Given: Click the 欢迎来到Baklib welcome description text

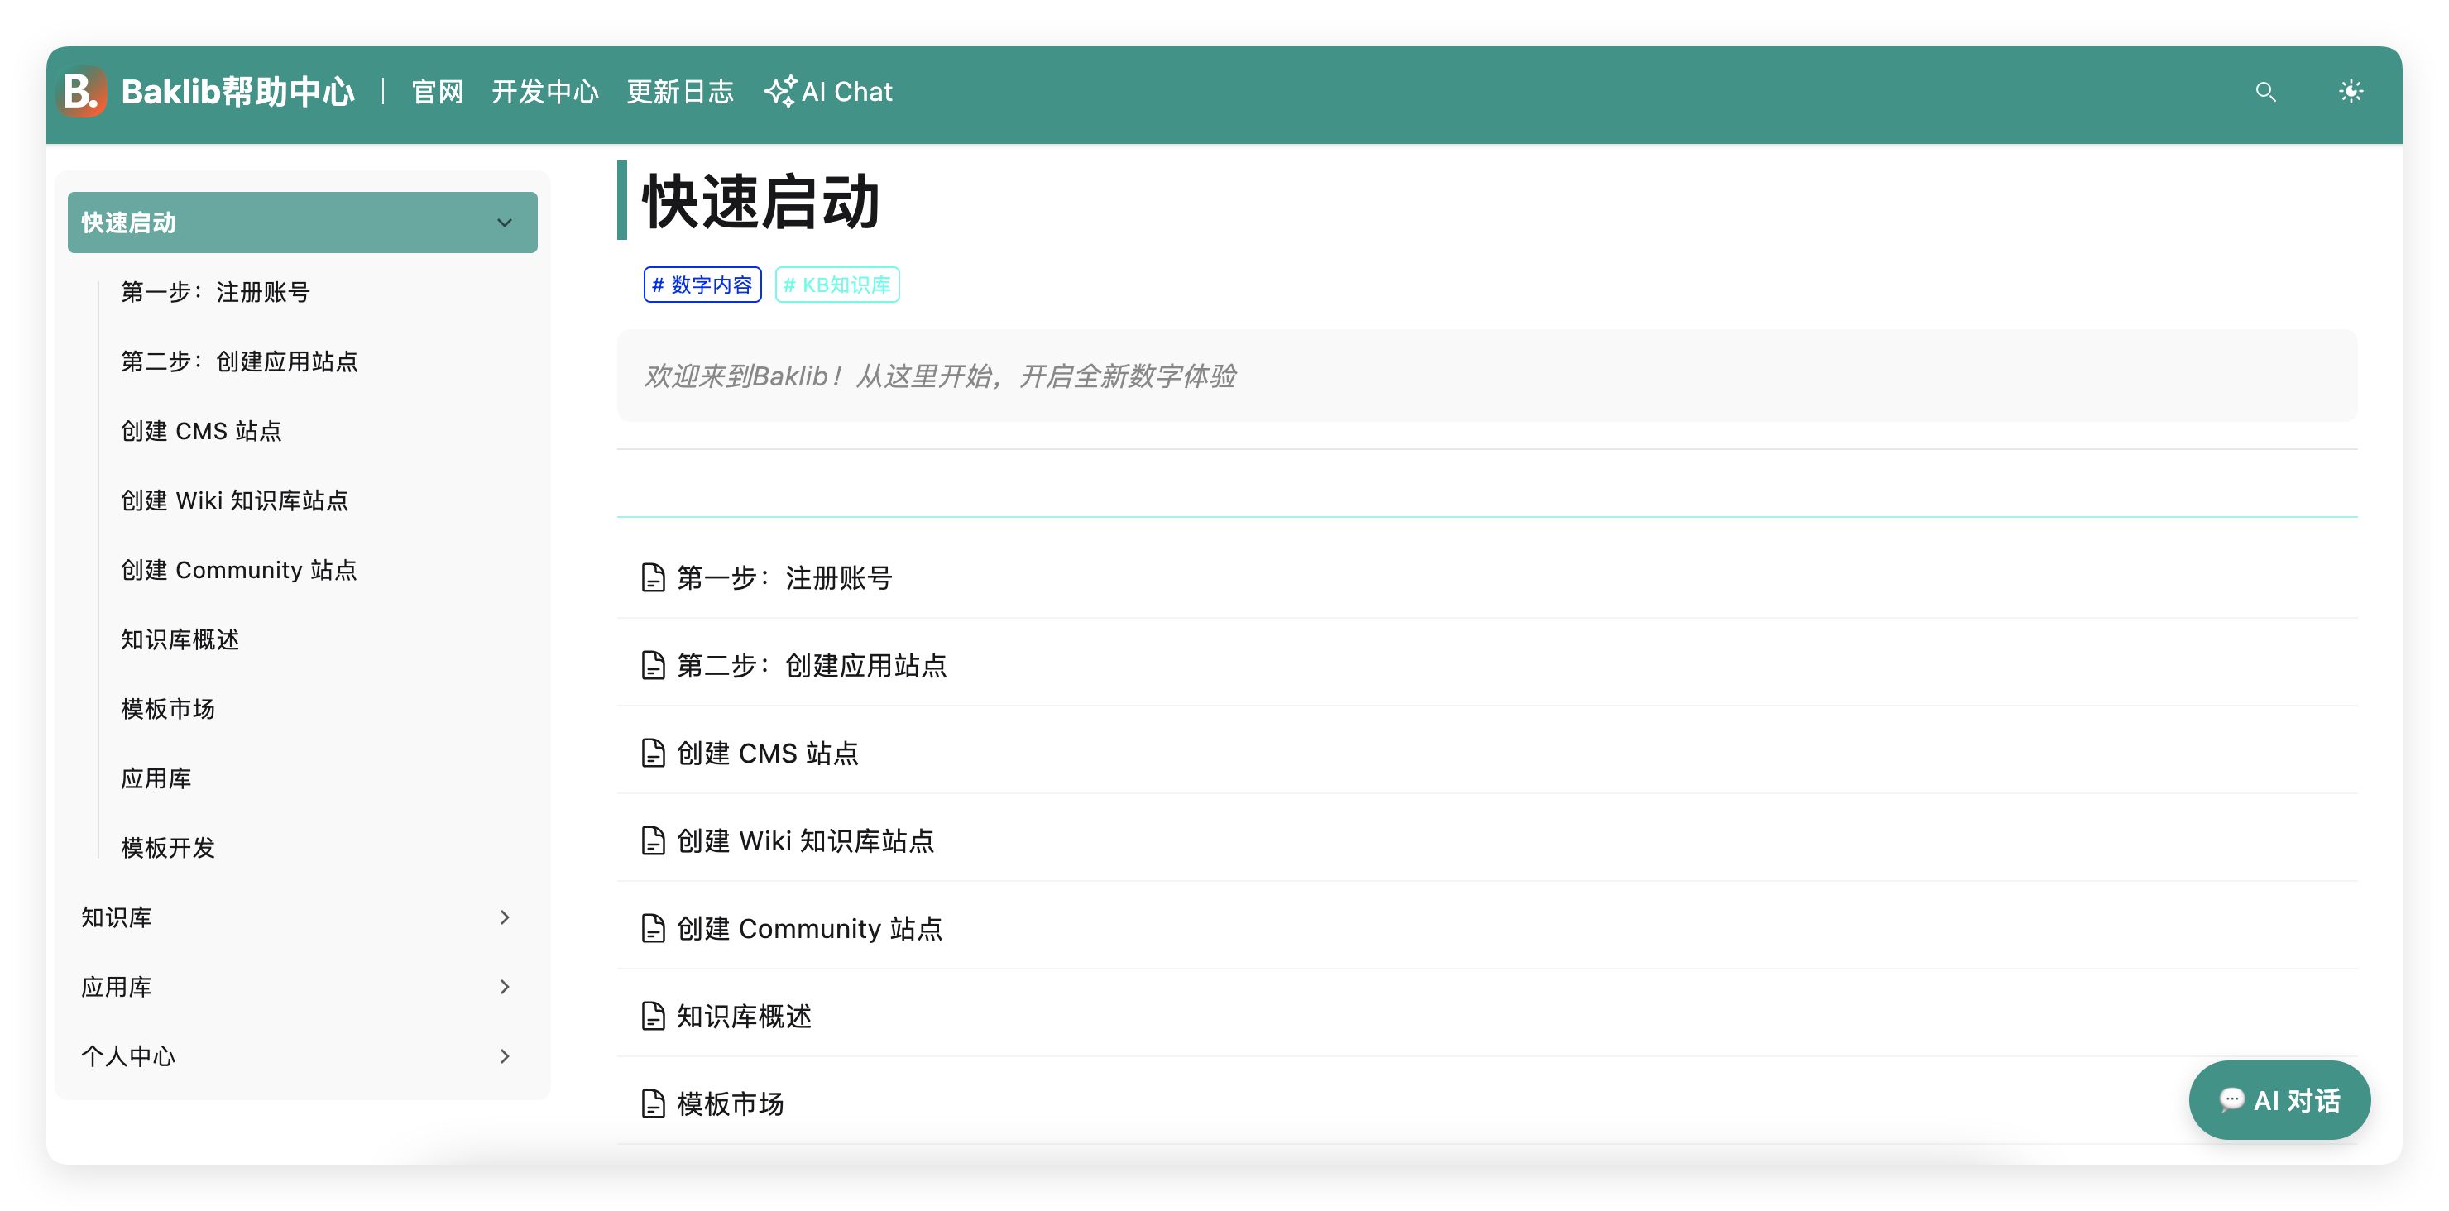Looking at the screenshot, I should click(939, 376).
